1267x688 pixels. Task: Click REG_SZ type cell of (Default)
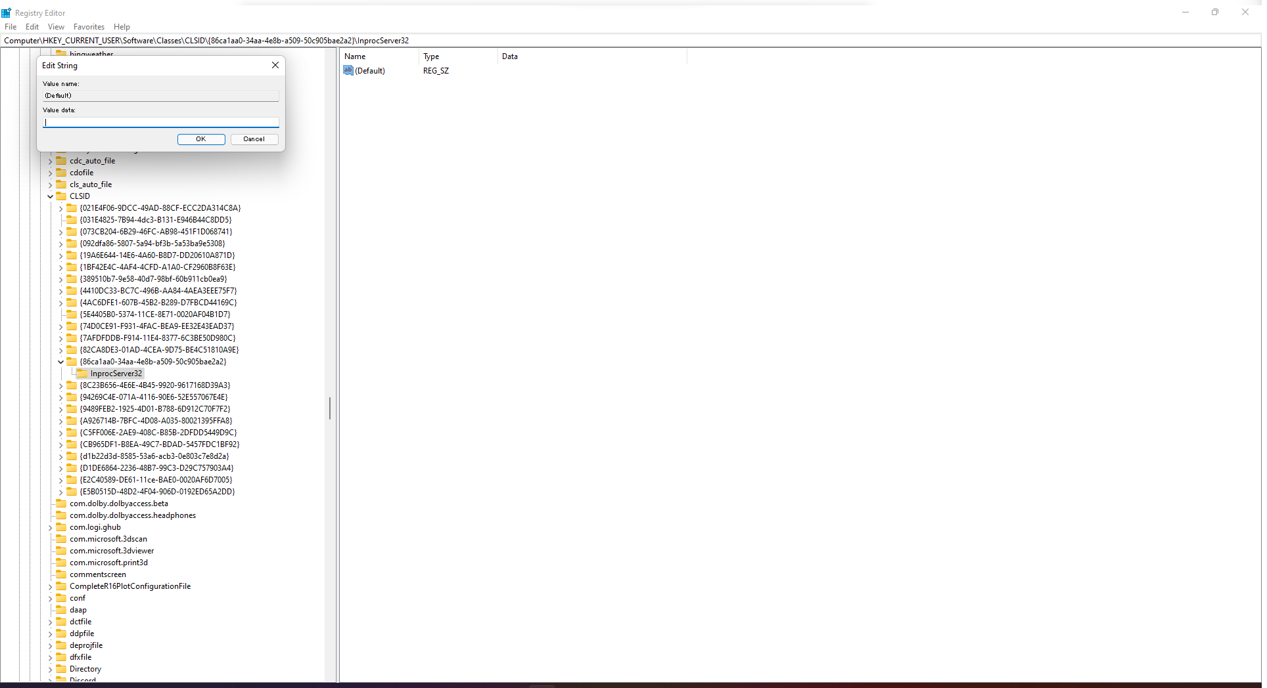tap(436, 71)
